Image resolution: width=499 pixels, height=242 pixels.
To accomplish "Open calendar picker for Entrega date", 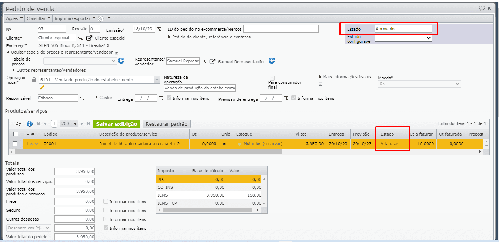I will pos(161,98).
